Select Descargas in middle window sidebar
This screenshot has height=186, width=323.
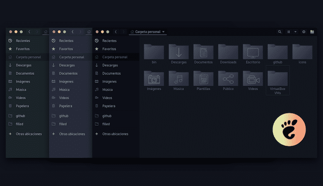coord(71,65)
